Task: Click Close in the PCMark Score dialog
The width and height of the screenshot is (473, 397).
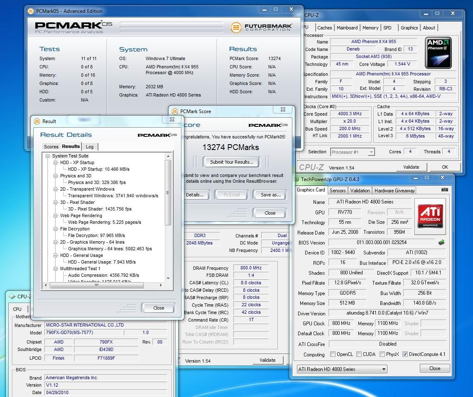Action: pos(270,213)
